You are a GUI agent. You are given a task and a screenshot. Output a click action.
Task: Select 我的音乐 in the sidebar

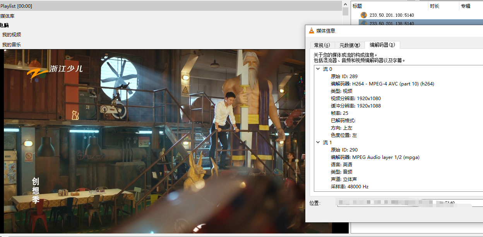(x=12, y=45)
